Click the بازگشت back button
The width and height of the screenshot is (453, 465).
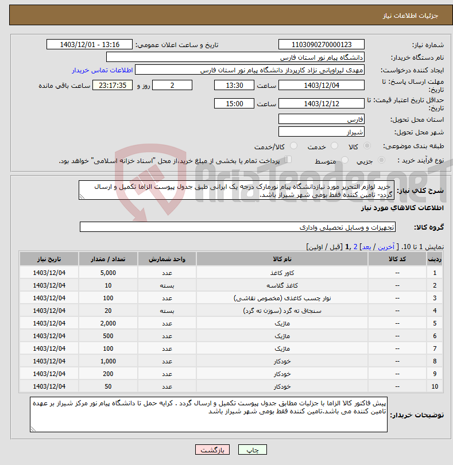(212, 449)
